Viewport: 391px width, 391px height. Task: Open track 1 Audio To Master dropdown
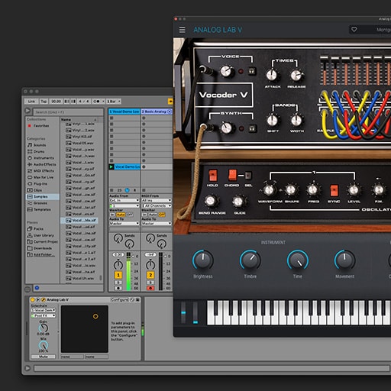(124, 223)
